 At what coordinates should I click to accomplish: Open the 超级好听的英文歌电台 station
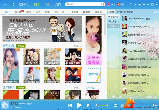tap(139, 59)
